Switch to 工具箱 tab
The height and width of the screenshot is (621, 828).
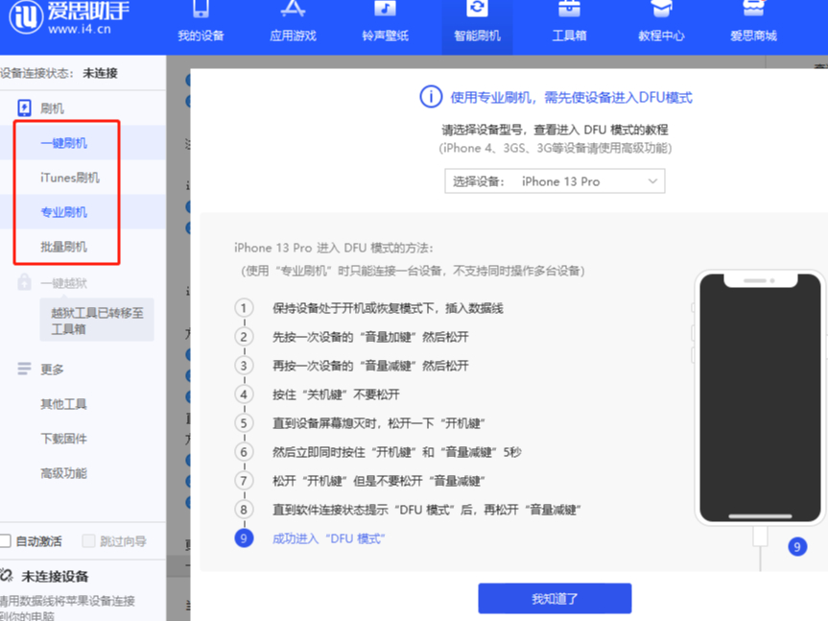pyautogui.click(x=569, y=27)
